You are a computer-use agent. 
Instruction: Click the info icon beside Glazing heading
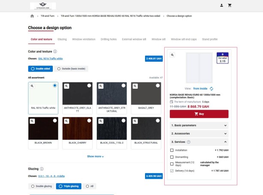(42, 169)
